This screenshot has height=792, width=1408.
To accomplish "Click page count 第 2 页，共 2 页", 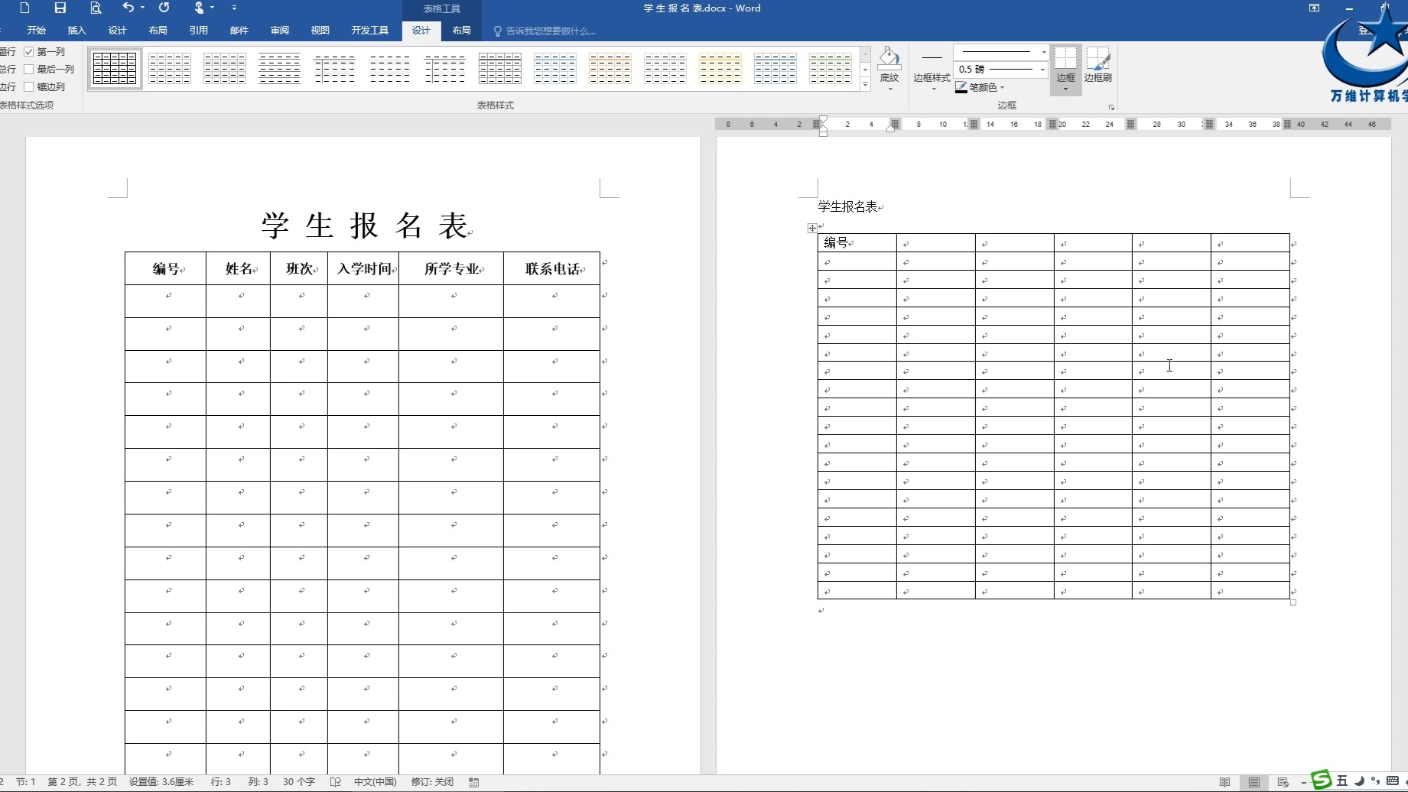I will pos(82,782).
